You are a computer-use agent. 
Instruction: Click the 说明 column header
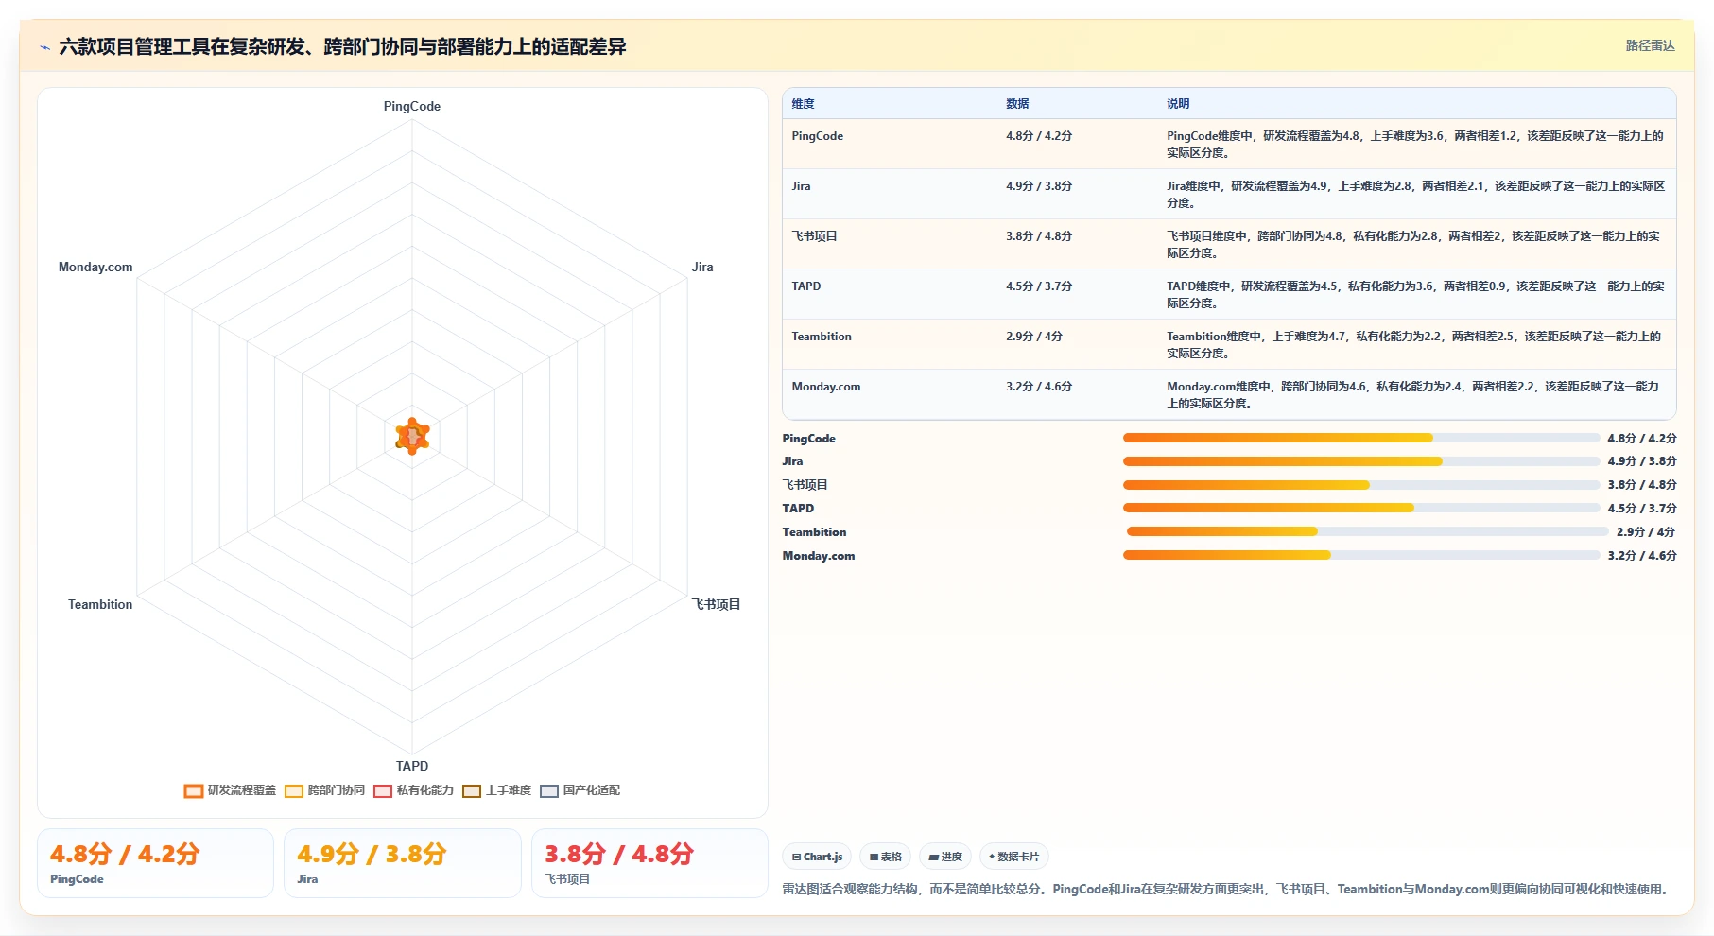point(1178,104)
